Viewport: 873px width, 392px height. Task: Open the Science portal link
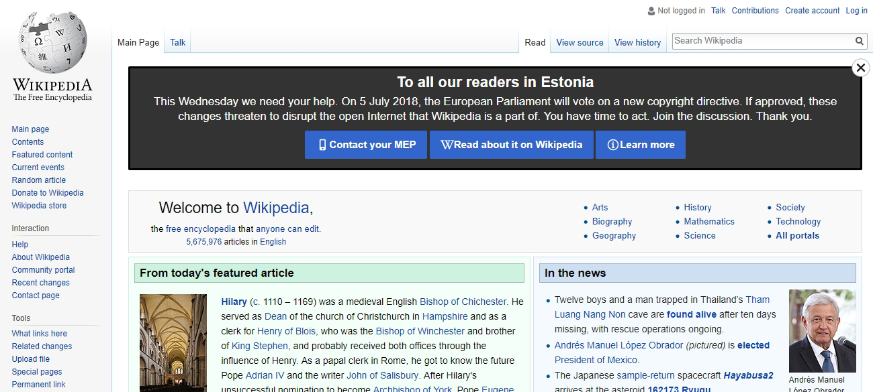pyautogui.click(x=700, y=236)
